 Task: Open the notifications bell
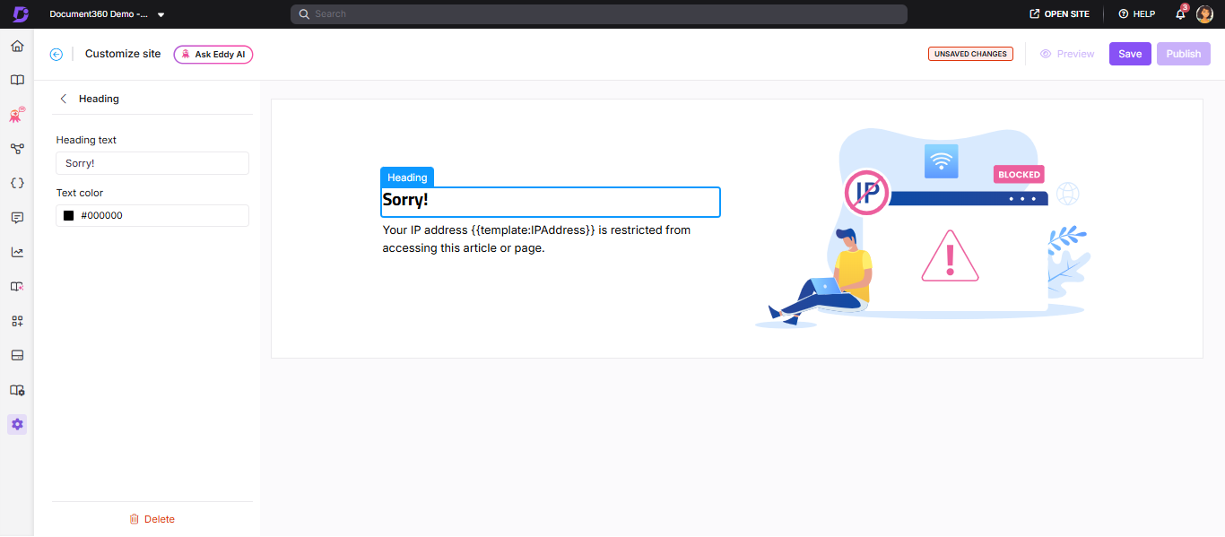pyautogui.click(x=1181, y=14)
